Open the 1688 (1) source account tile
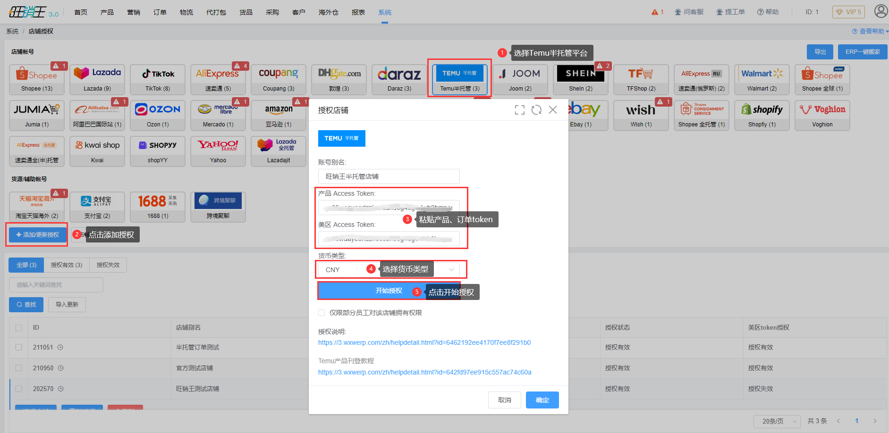The image size is (889, 433). [x=158, y=207]
